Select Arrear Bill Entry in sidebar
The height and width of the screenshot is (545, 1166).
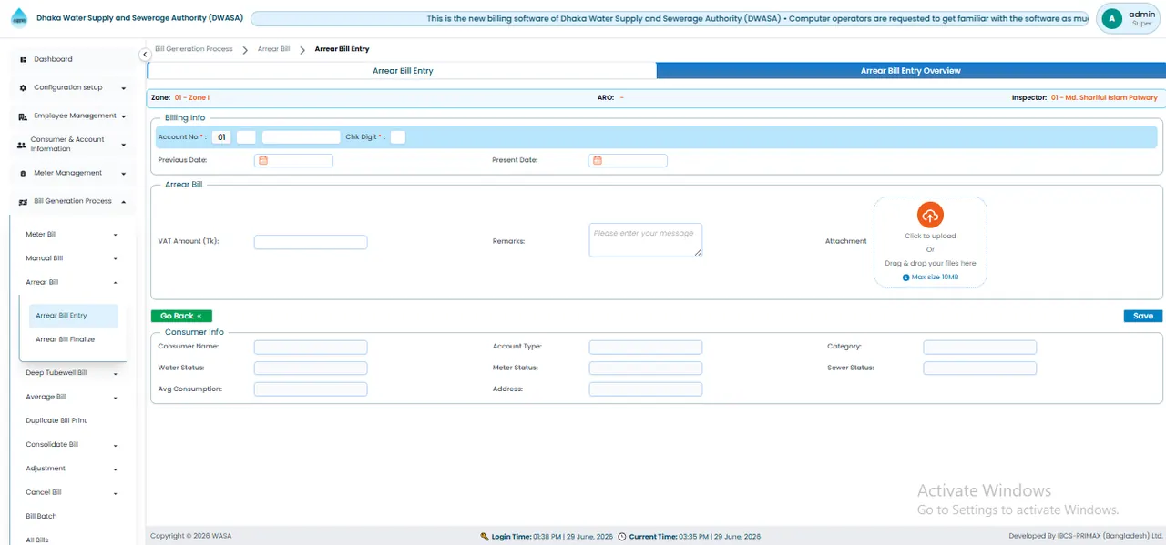click(x=73, y=316)
